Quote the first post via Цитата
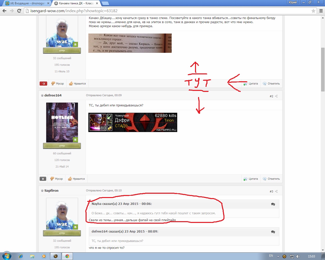Screen dimensions: 325x260 click(251, 84)
